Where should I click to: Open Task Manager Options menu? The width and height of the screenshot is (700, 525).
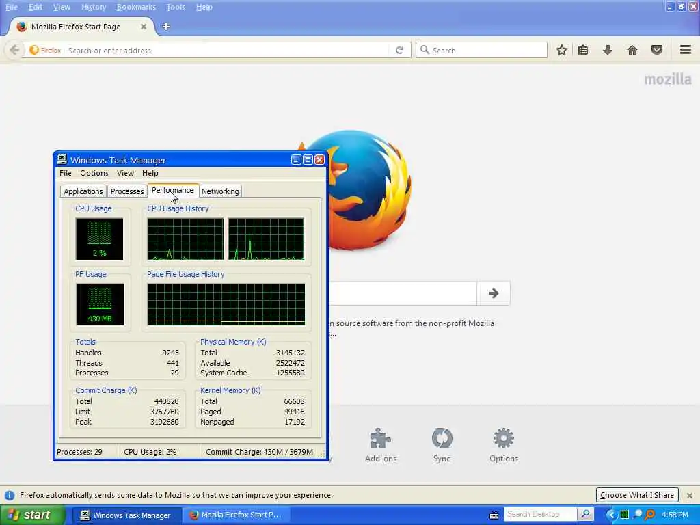tap(94, 173)
